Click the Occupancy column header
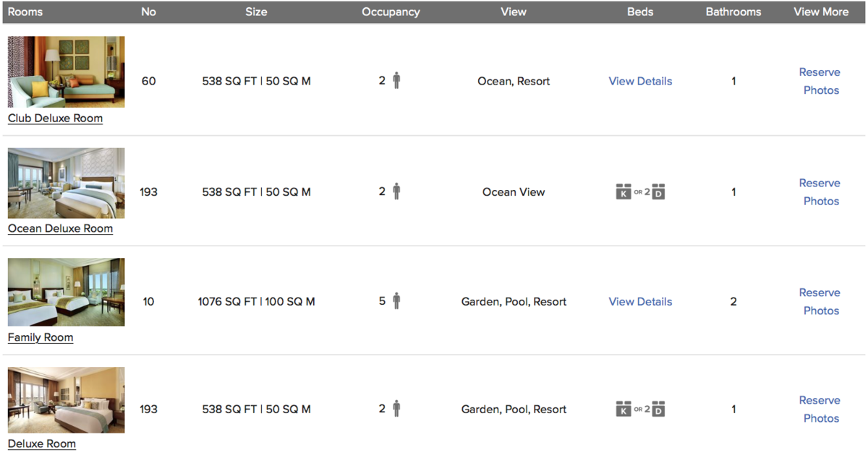The height and width of the screenshot is (463, 868). (x=391, y=12)
